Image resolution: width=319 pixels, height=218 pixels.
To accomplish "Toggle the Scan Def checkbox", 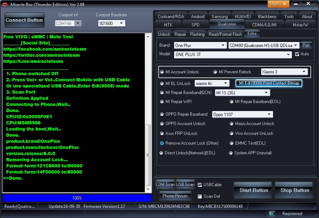I will (x=200, y=196).
